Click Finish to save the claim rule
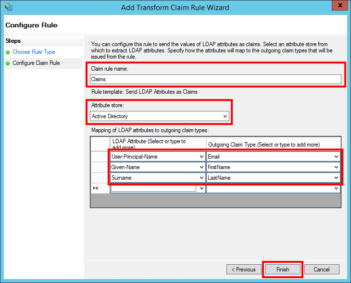The image size is (351, 283). point(283,270)
